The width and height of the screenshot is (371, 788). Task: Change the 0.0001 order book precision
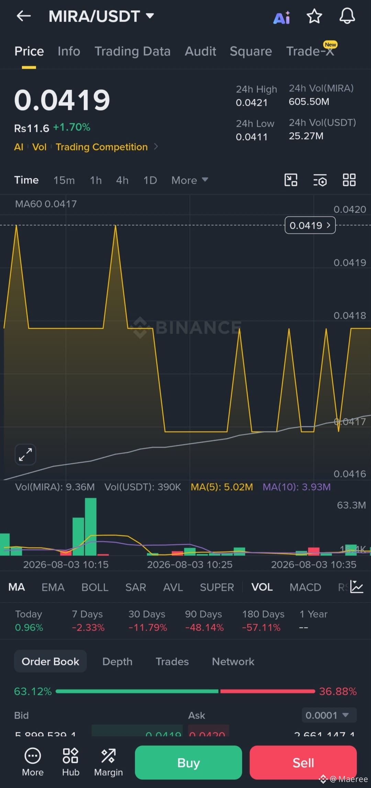click(x=329, y=715)
